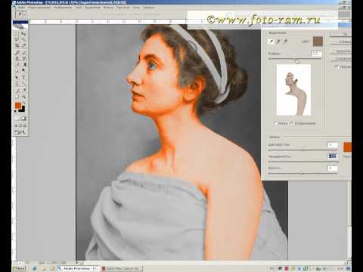Image resolution: width=363 pixels, height=272 pixels.
Task: Select the Hand tool in toolbox
Action: point(17,96)
